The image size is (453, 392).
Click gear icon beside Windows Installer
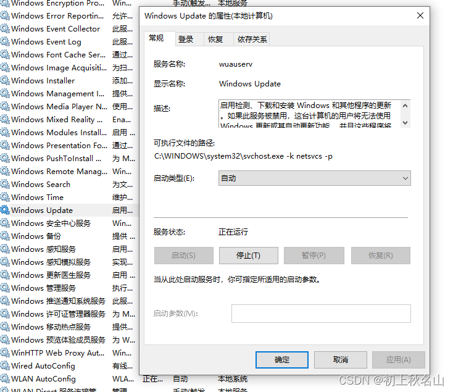pos(5,81)
